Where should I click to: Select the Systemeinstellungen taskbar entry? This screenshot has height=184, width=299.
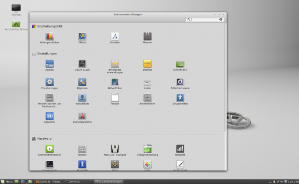(109, 182)
